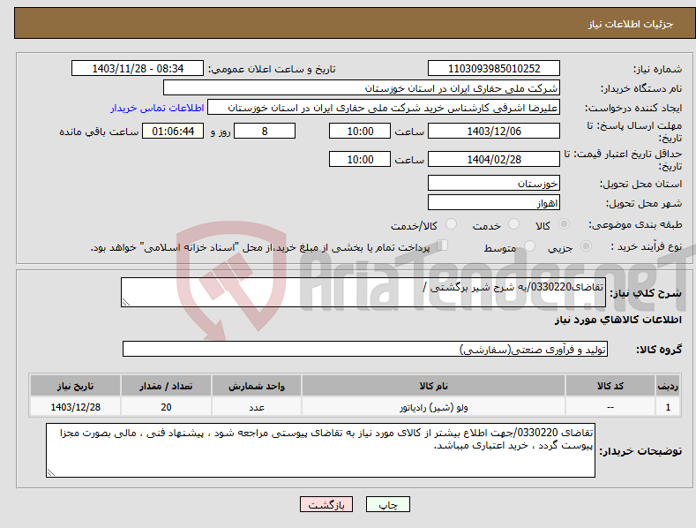Screen dimensions: 696x528
Task: Click the price validity time field 10:00
Action: [x=360, y=159]
